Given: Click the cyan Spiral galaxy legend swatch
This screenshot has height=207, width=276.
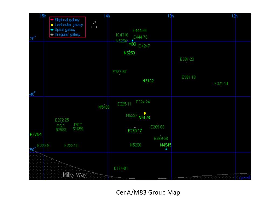Looking at the screenshot, I should point(52,30).
